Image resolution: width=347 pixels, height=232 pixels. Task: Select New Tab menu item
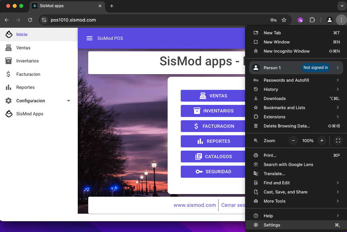pos(296,33)
